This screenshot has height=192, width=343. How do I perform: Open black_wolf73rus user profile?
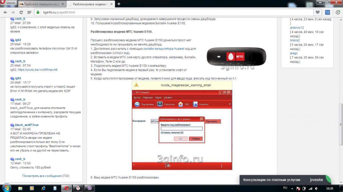click(27, 125)
